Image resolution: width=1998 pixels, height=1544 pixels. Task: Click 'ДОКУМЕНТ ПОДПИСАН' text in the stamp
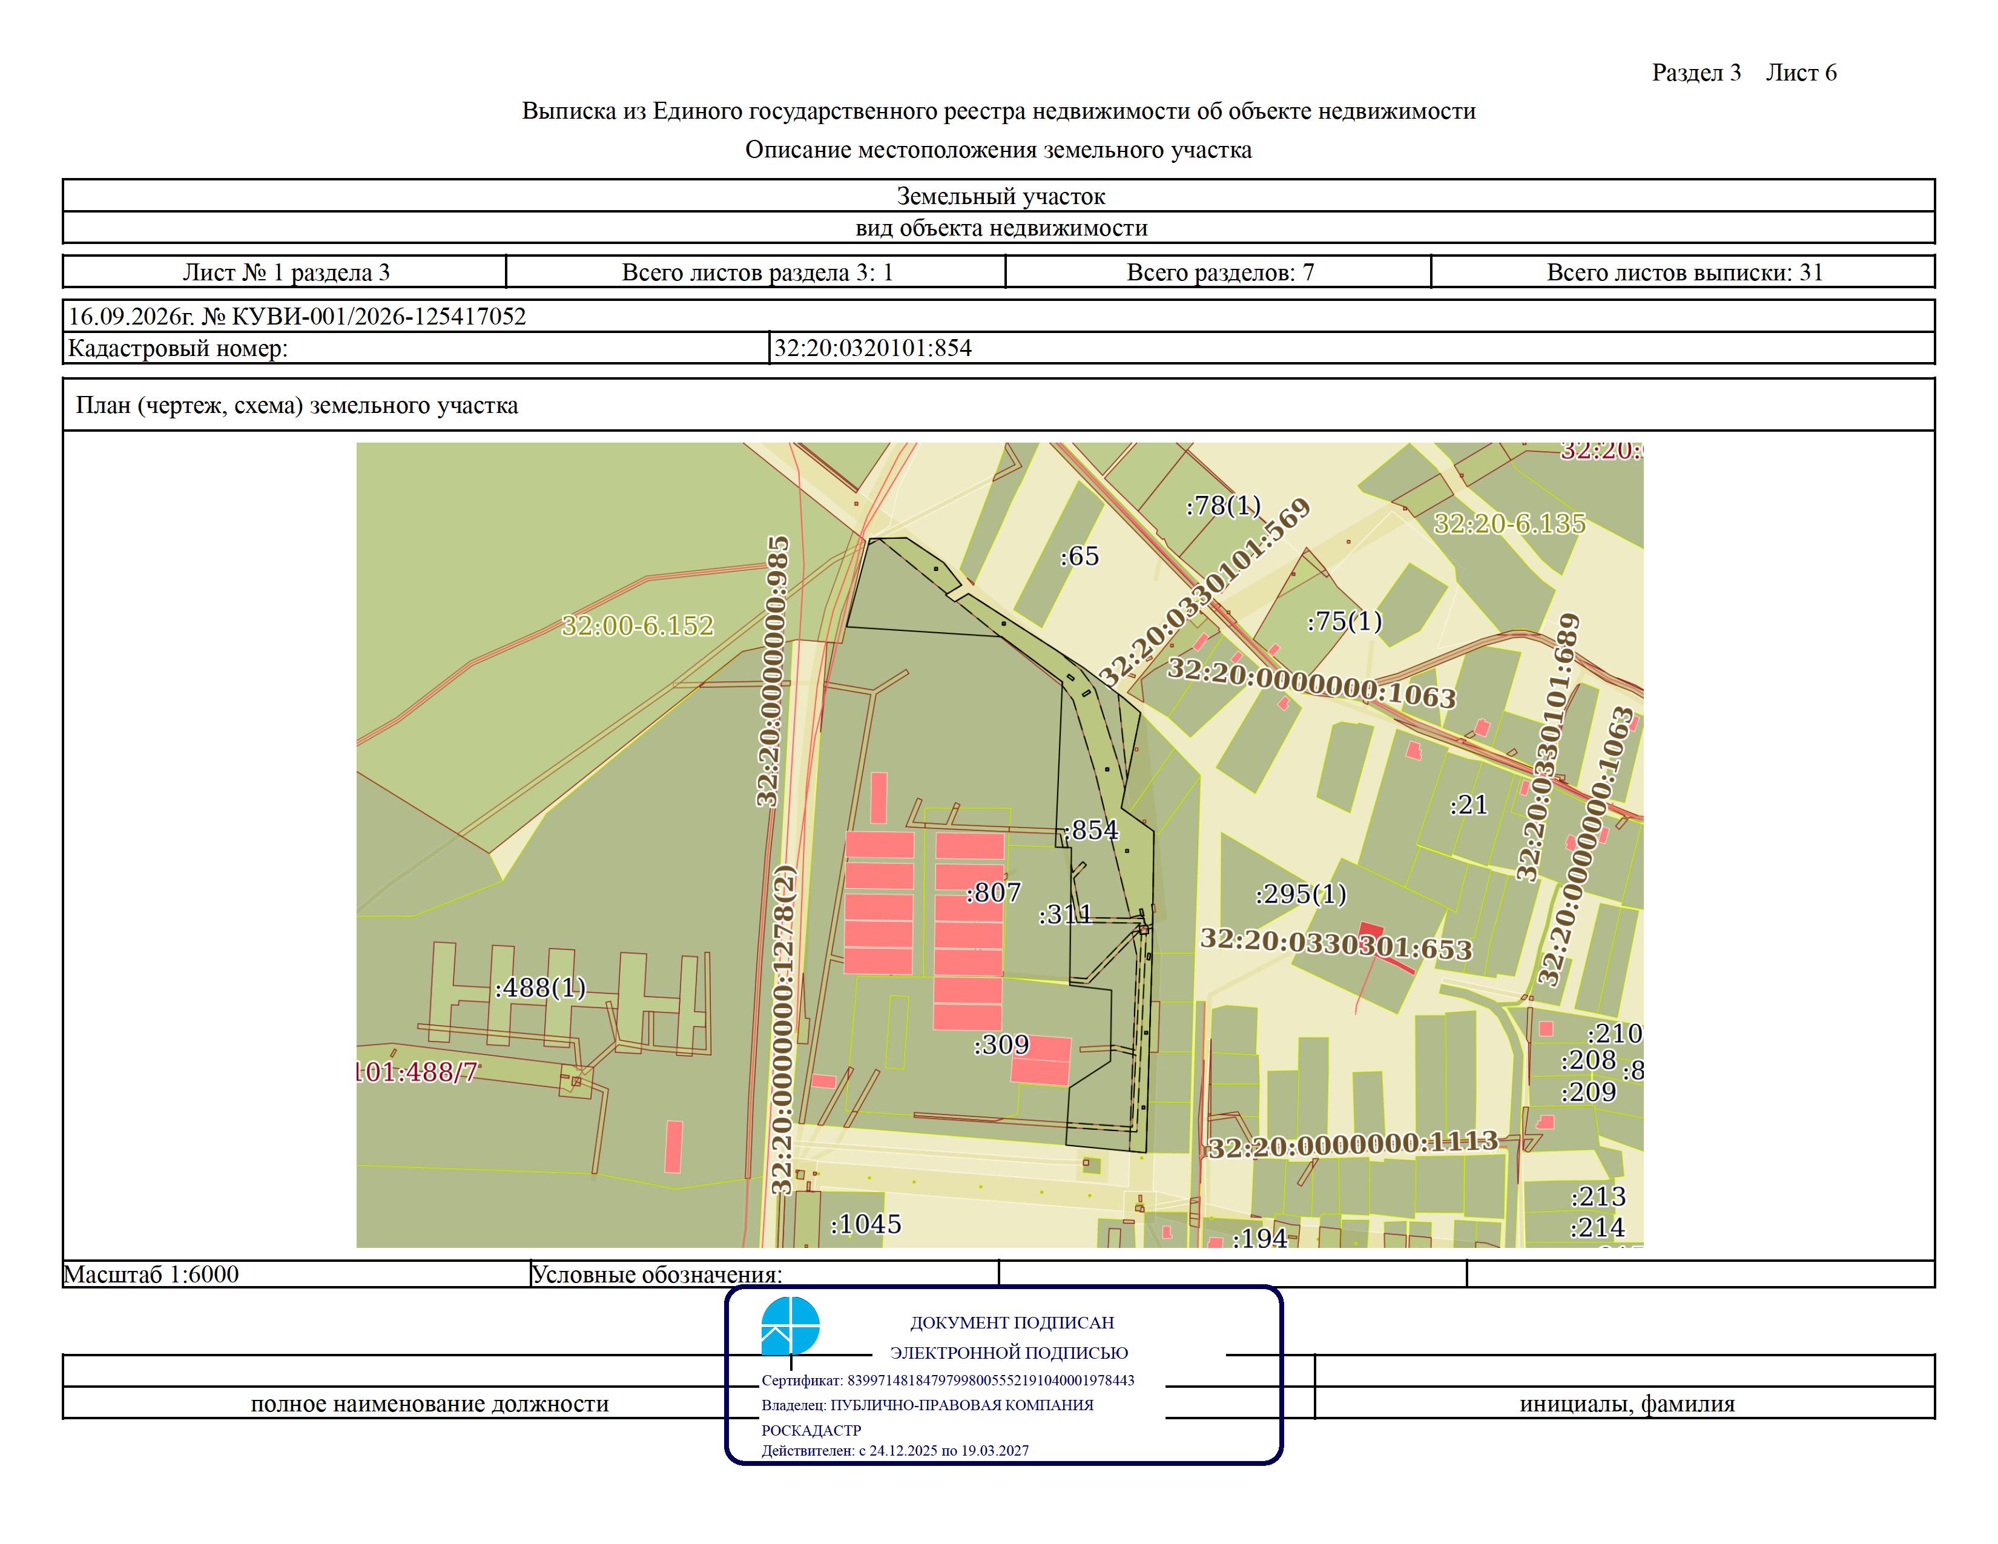(1012, 1322)
